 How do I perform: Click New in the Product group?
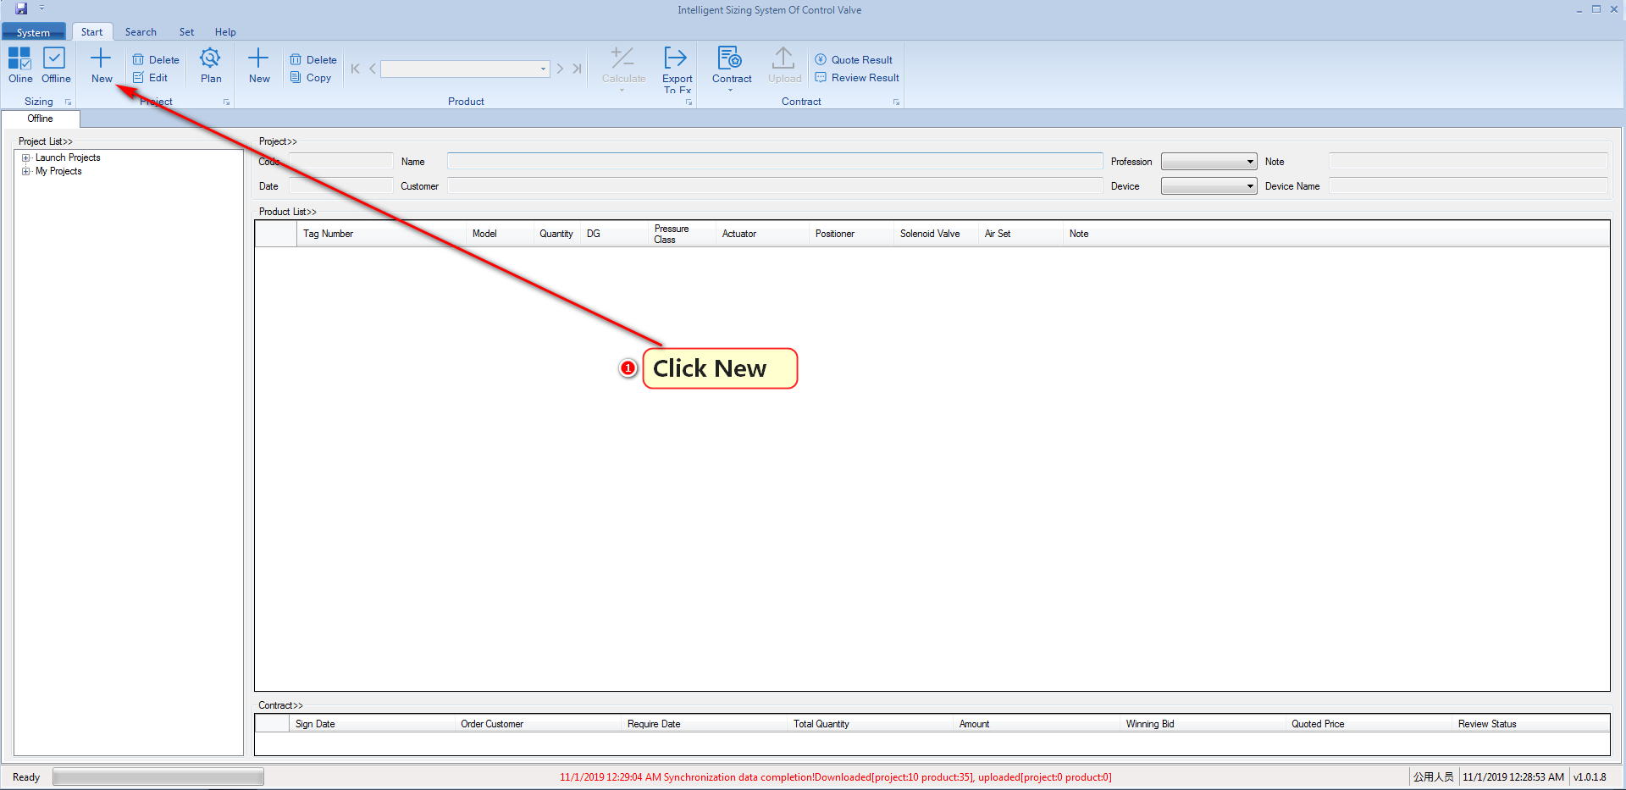click(259, 65)
